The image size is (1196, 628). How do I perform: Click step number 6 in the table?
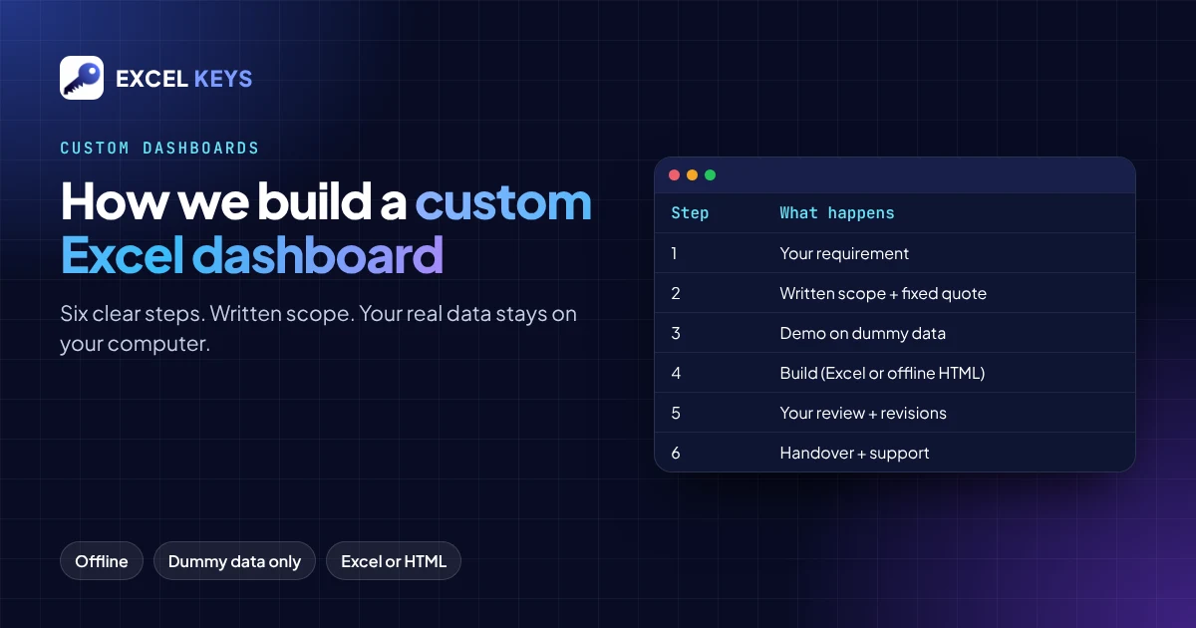point(676,453)
